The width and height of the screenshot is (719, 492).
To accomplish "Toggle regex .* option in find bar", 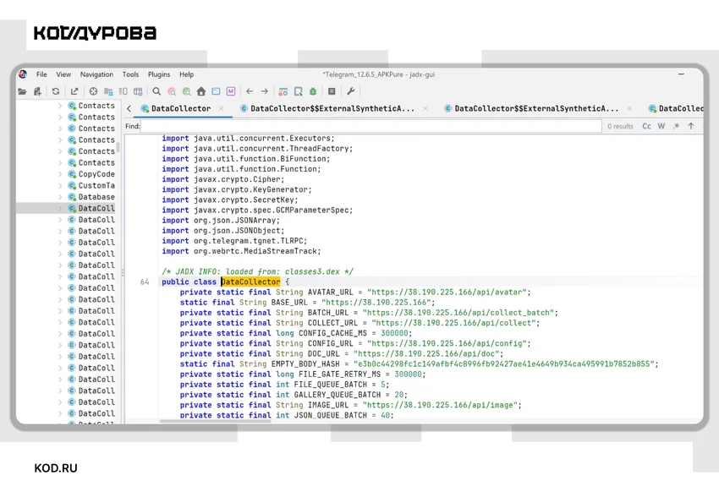I will click(x=676, y=126).
